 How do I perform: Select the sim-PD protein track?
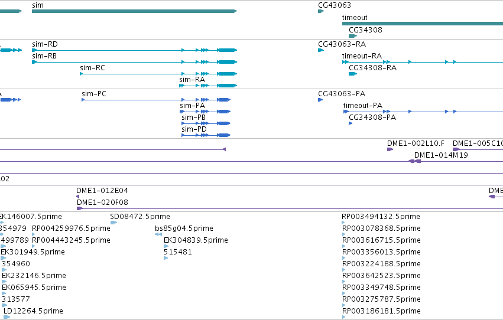coord(206,135)
